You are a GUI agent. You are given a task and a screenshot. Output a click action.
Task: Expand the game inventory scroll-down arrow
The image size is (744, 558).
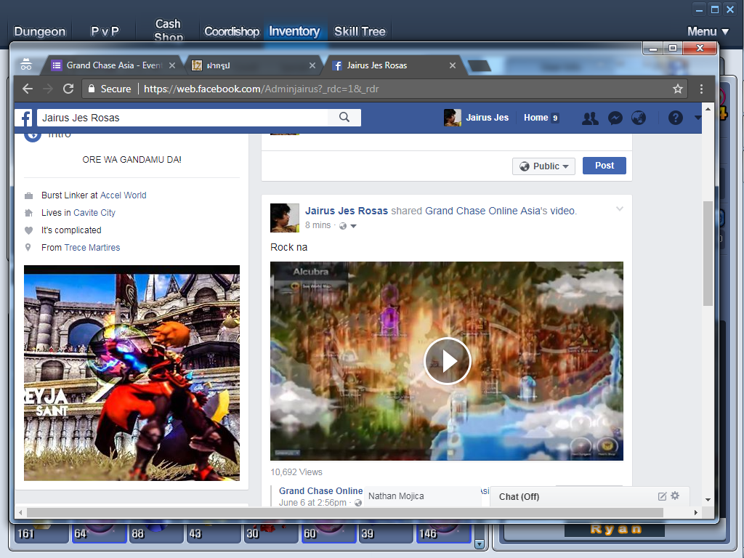[480, 543]
